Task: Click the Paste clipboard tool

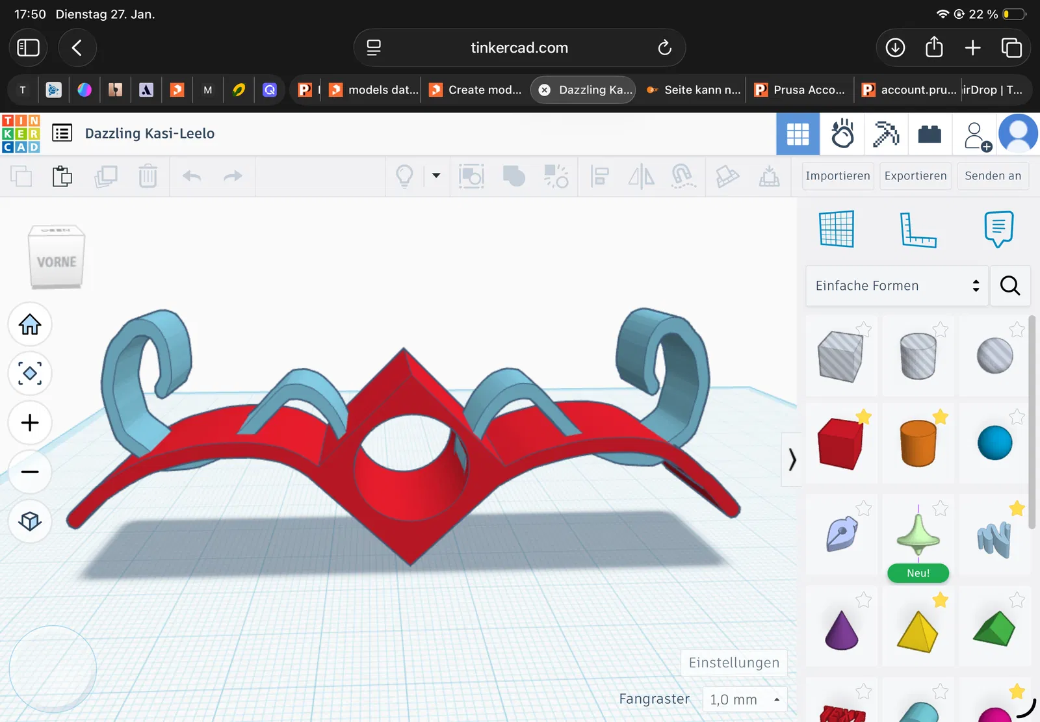Action: 62,176
